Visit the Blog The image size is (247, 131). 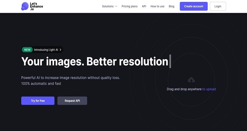point(171,6)
